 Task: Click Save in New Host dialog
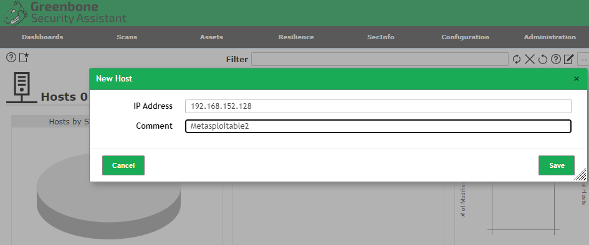point(557,165)
